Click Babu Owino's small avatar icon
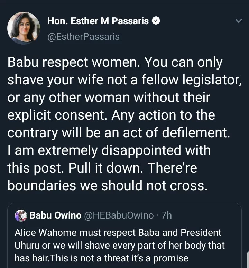Viewport: 249px width, 268px height. (21, 215)
